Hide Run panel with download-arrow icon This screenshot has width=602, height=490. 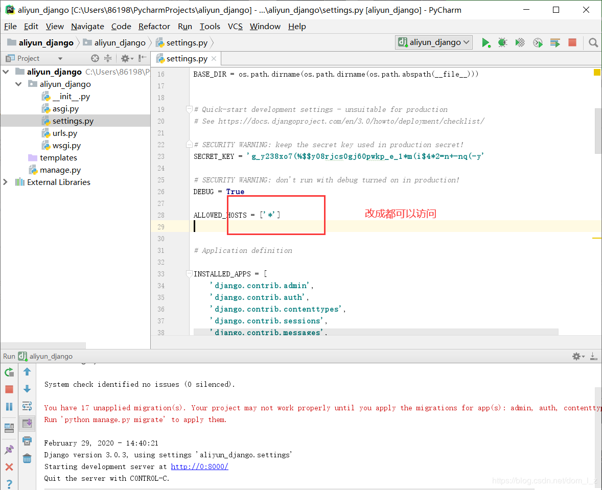[x=593, y=356]
